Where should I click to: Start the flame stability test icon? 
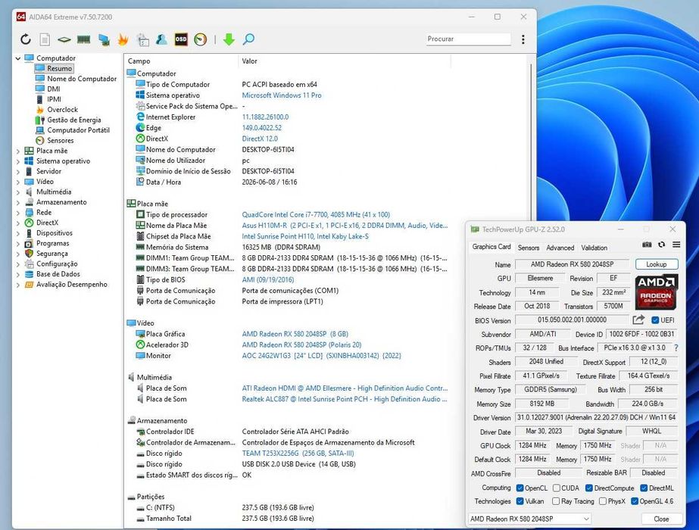(123, 39)
